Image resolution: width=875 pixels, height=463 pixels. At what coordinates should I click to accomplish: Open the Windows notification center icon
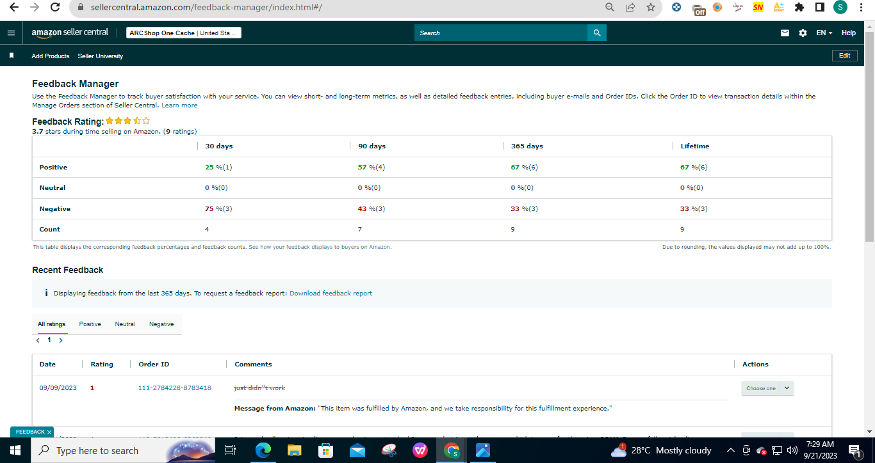tap(855, 451)
